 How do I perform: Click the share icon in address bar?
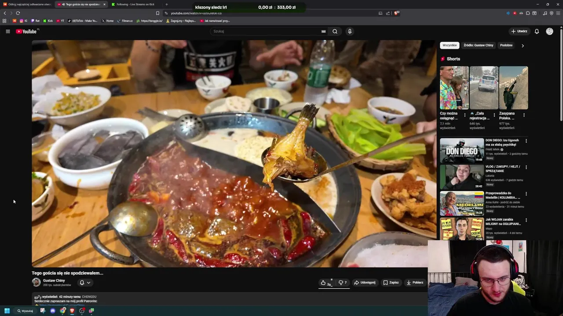coord(388,13)
